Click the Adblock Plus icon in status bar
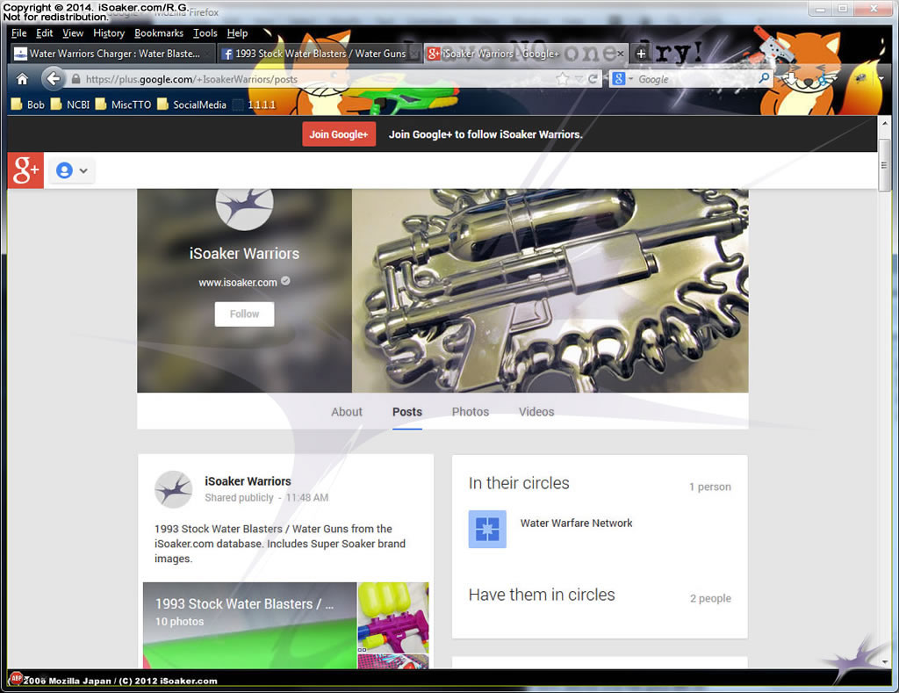The width and height of the screenshot is (899, 693). [16, 678]
